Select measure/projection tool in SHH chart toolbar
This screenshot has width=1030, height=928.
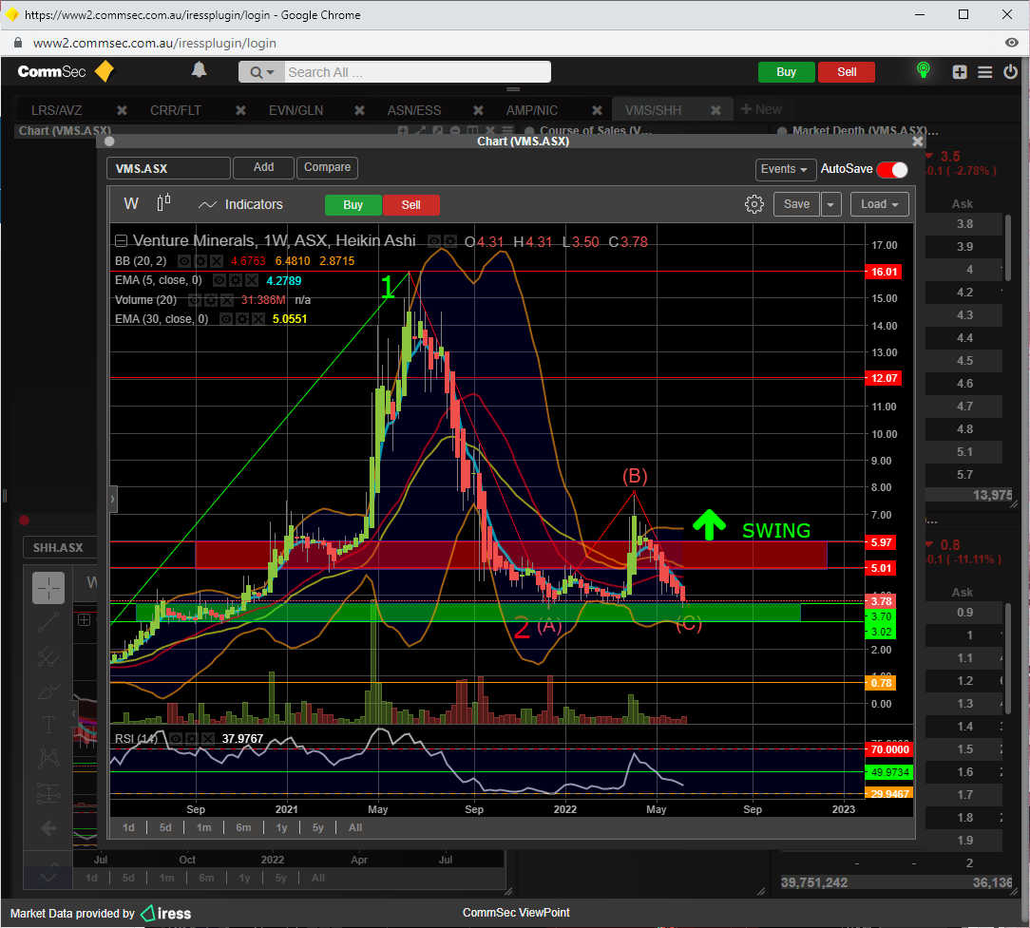coord(48,793)
